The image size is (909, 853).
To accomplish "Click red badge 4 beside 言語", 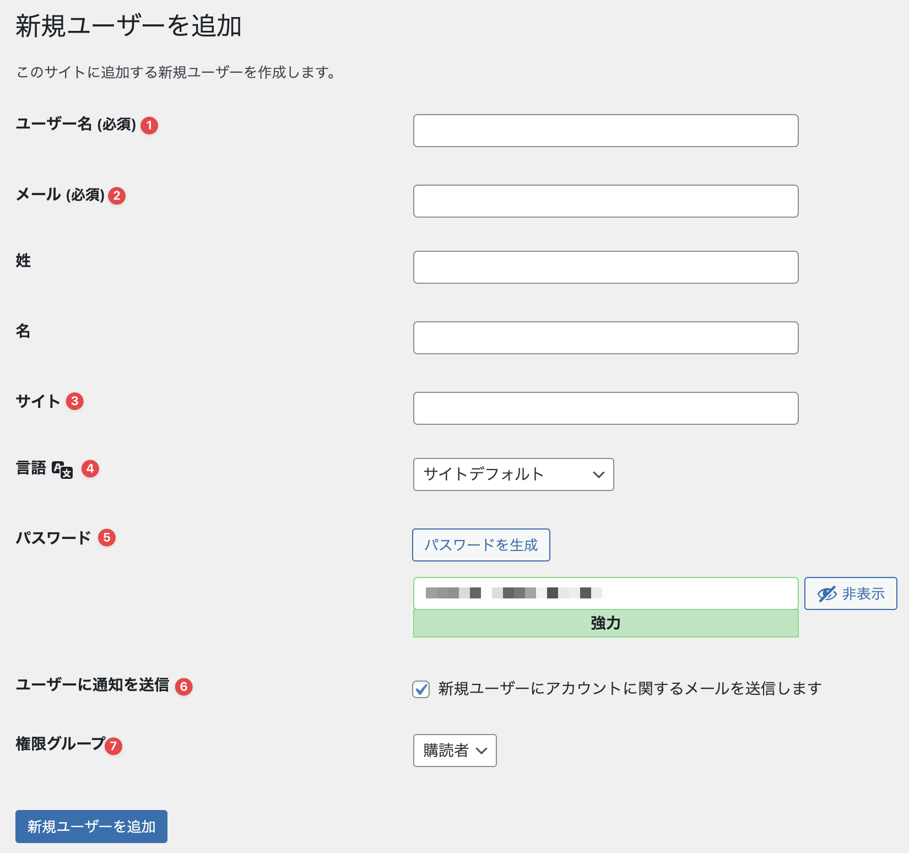I will (90, 469).
